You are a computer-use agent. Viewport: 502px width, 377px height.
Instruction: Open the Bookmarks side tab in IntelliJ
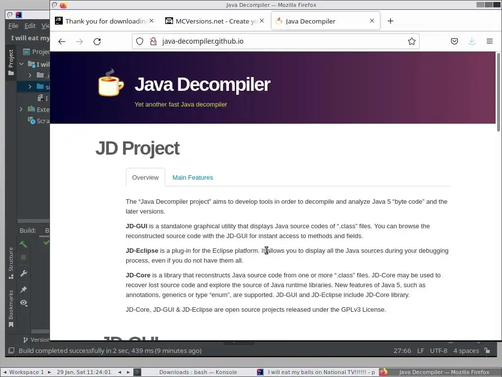click(x=11, y=308)
